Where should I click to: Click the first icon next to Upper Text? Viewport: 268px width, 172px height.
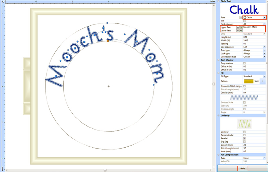pyautogui.click(x=238, y=27)
